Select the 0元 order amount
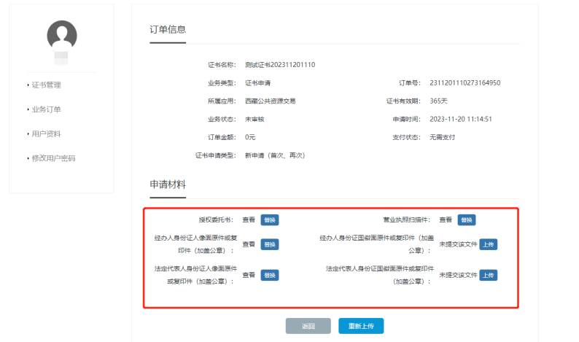Image resolution: width=579 pixels, height=342 pixels. pyautogui.click(x=250, y=137)
